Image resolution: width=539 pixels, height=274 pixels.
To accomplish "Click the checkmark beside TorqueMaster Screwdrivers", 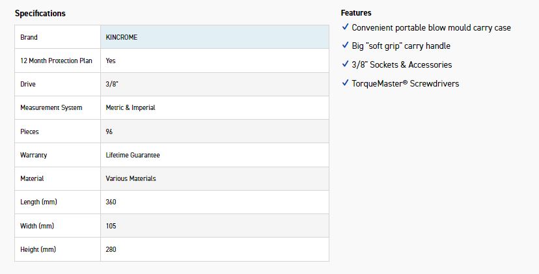I will 345,83.
